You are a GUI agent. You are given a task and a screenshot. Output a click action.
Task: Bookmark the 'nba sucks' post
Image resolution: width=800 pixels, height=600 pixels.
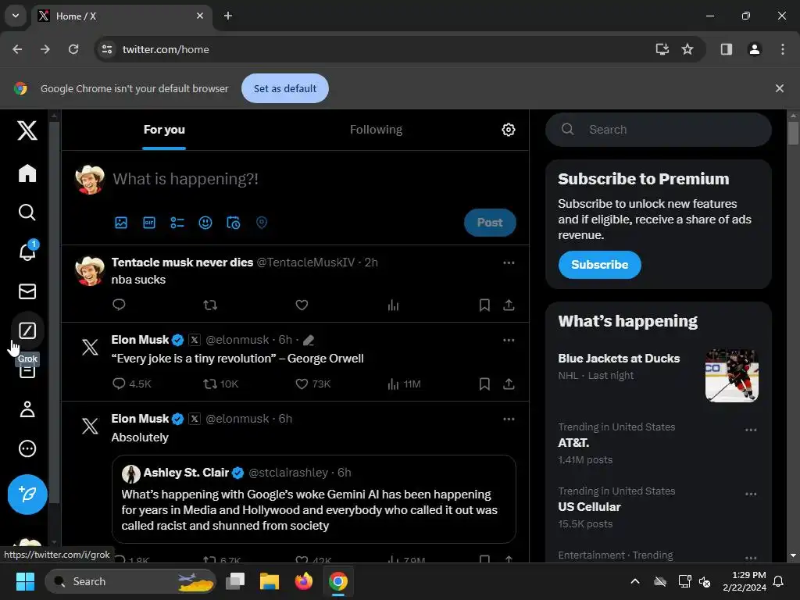[484, 305]
